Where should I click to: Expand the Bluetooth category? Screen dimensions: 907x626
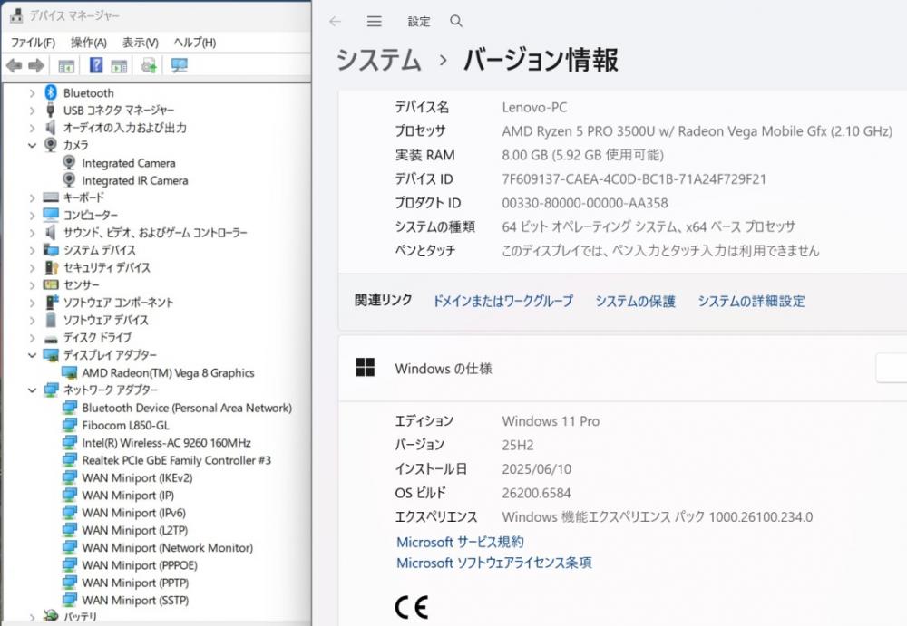33,93
